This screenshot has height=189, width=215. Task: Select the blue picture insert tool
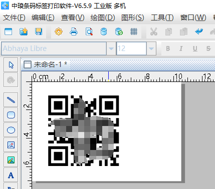(11, 145)
